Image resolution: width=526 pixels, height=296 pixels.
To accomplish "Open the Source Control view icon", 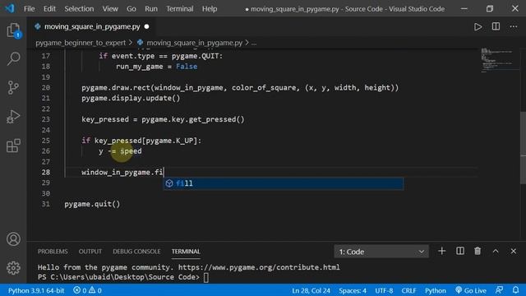I will (x=13, y=88).
